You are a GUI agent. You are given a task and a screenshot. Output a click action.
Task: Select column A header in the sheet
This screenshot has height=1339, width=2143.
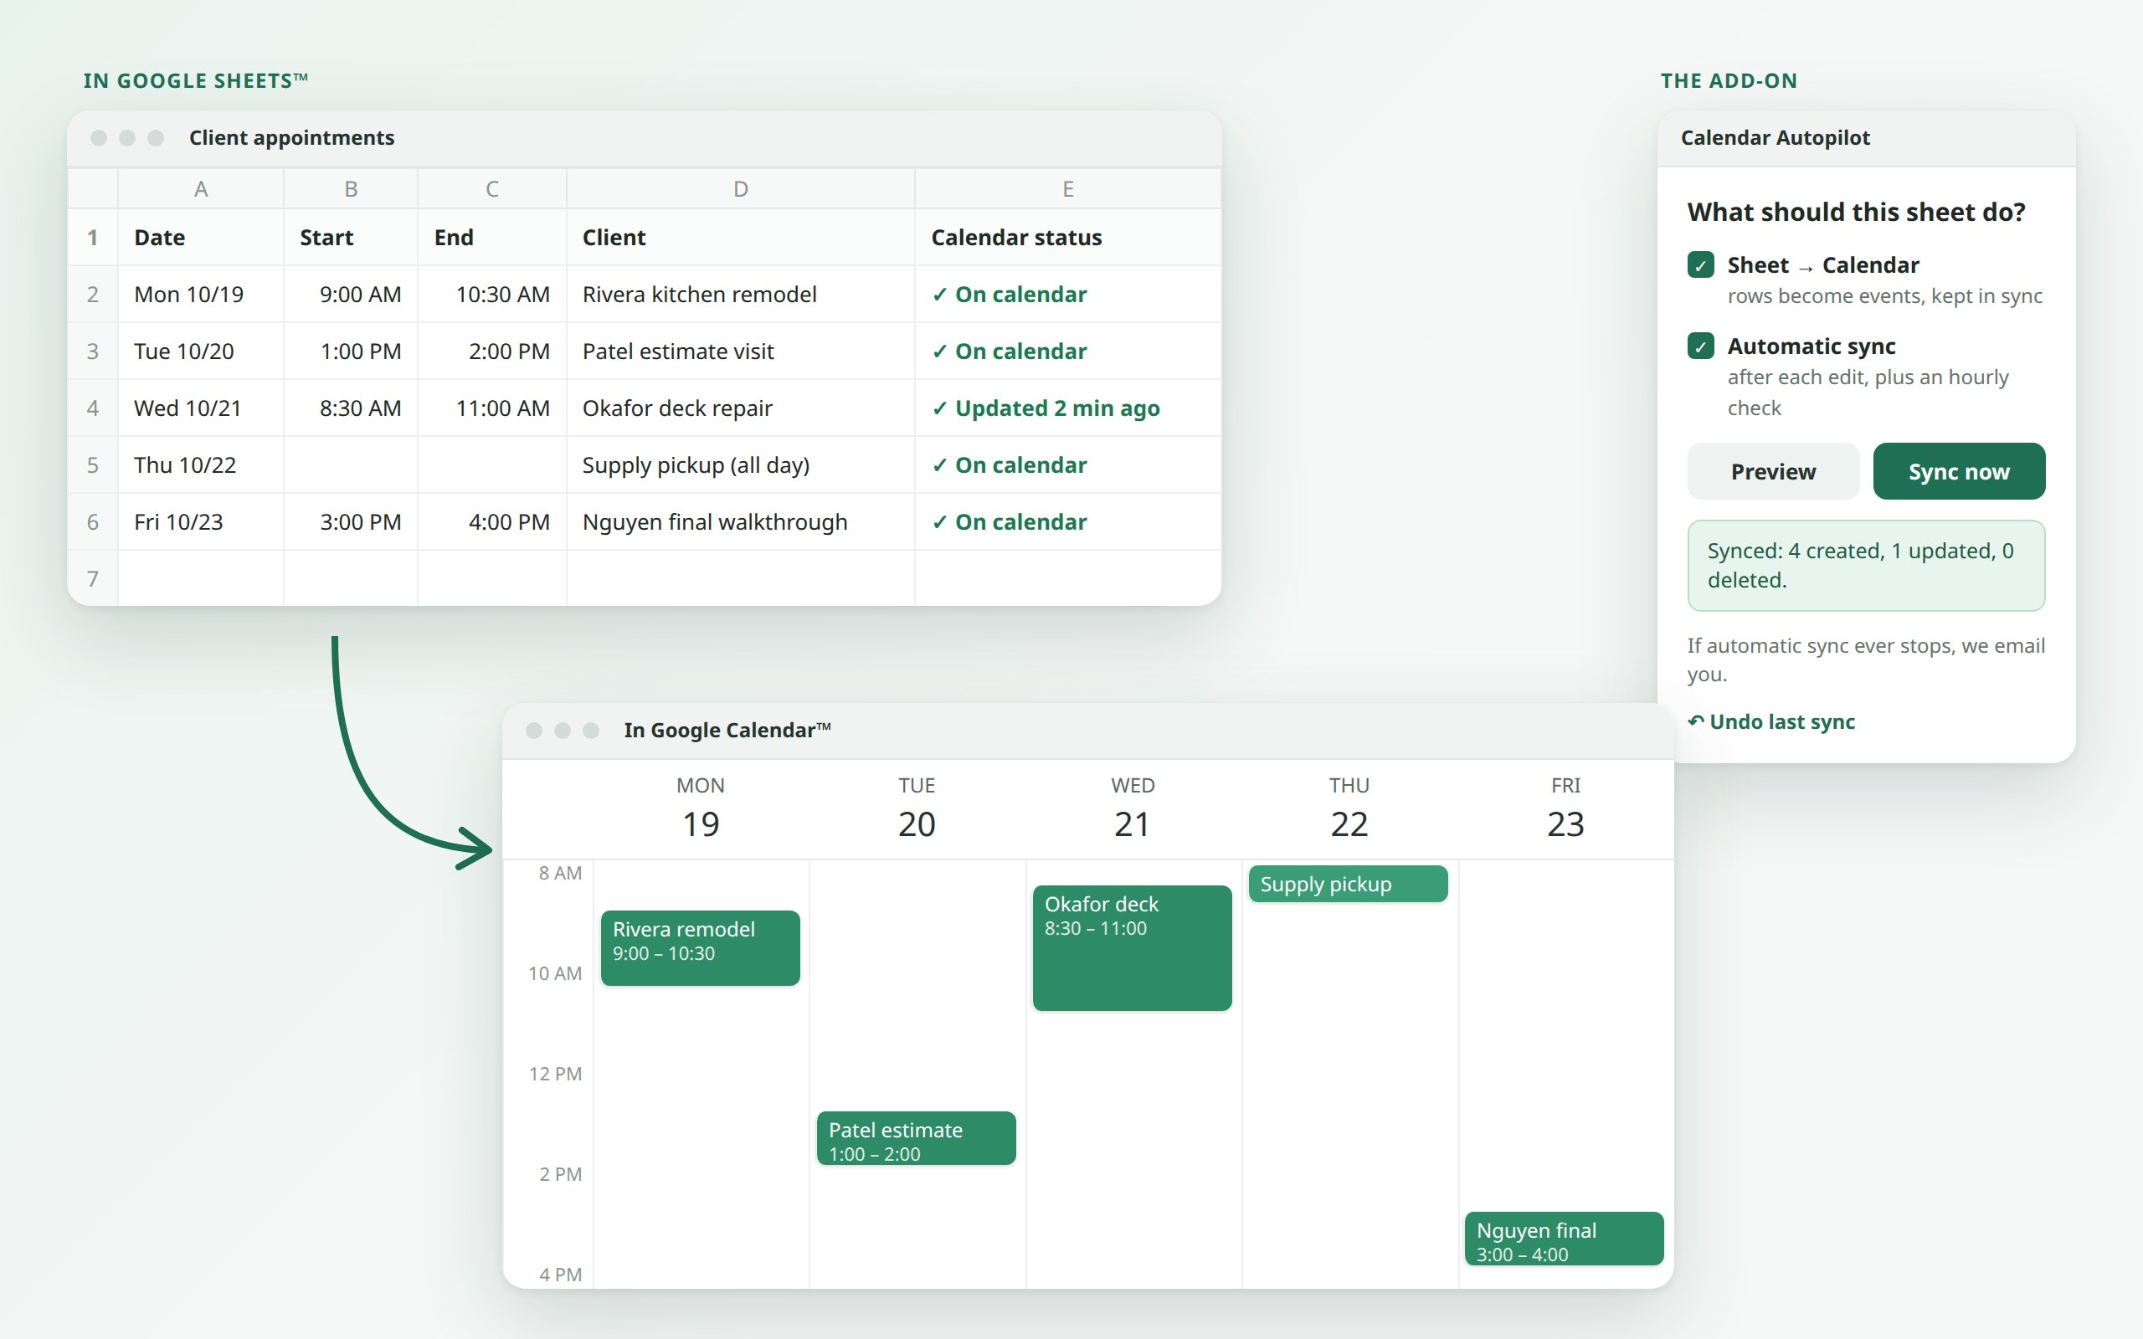point(201,188)
